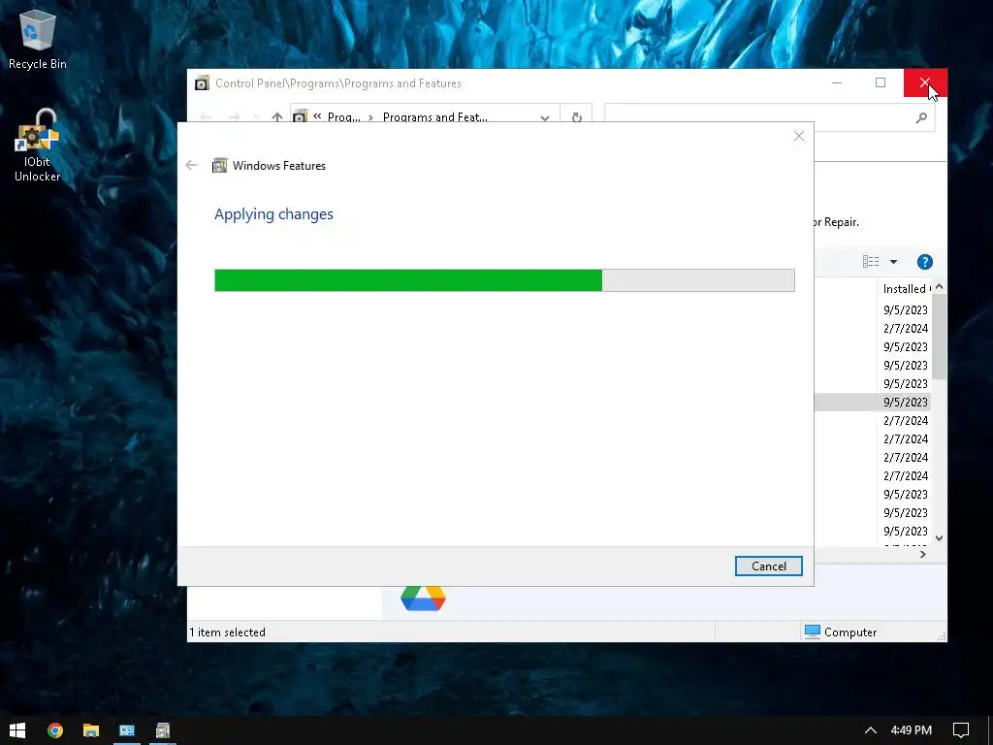This screenshot has height=745, width=993.
Task: Open Help with the blue question icon
Action: click(924, 262)
